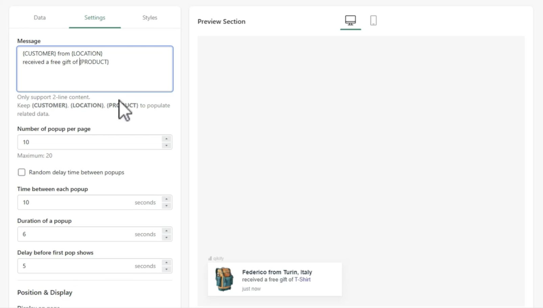The height and width of the screenshot is (308, 543).
Task: Decrease delay before first pop shows
Action: (x=166, y=269)
